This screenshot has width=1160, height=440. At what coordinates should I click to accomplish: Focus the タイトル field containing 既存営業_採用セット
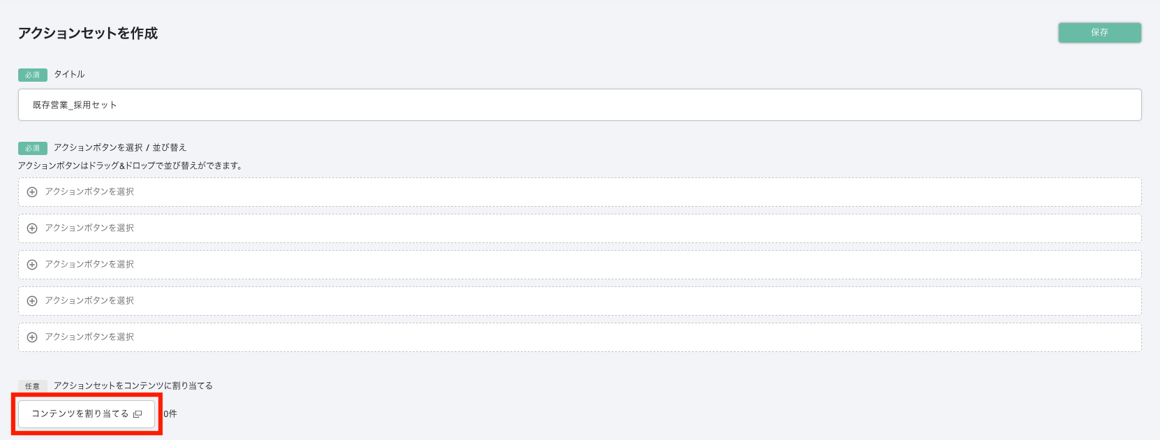[x=579, y=105]
